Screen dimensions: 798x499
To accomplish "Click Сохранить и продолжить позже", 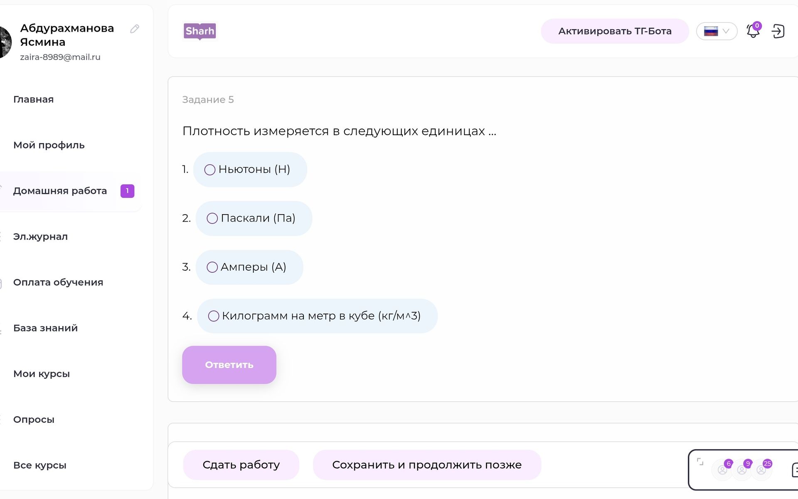I will 427,465.
